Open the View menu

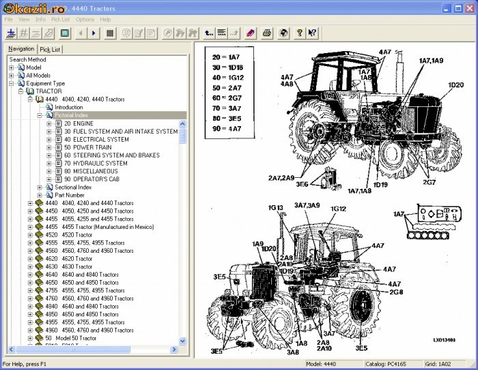(24, 20)
